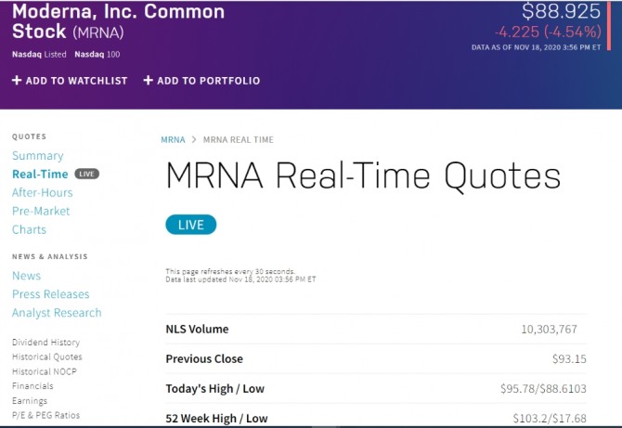
Task: Select Real-Time in the sidebar
Action: coord(40,175)
